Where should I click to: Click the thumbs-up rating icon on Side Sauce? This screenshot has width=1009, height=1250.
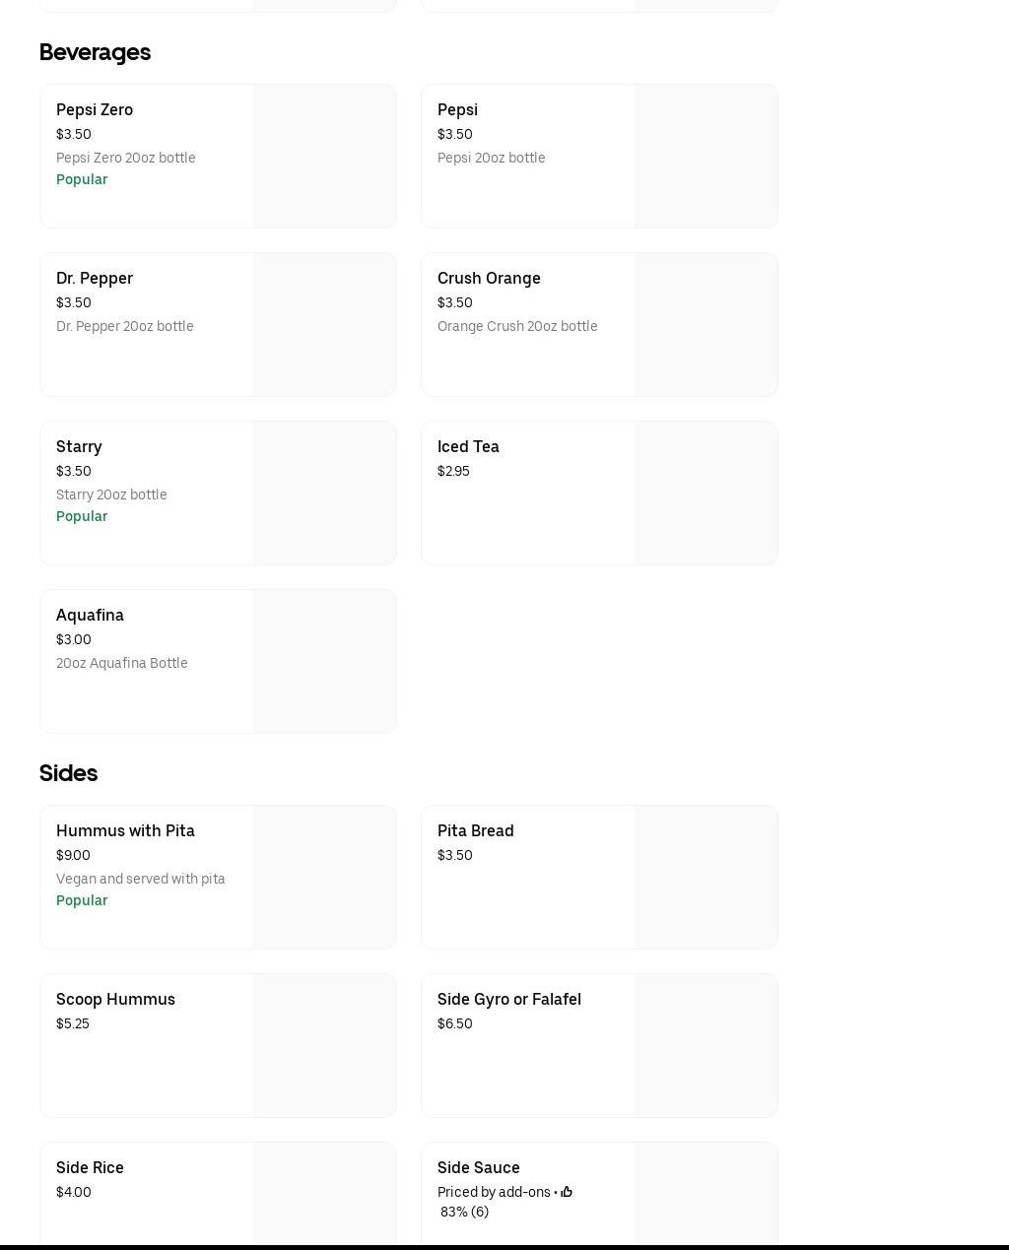(x=567, y=1192)
